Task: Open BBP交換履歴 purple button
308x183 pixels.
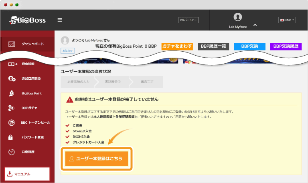Action: pyautogui.click(x=286, y=46)
